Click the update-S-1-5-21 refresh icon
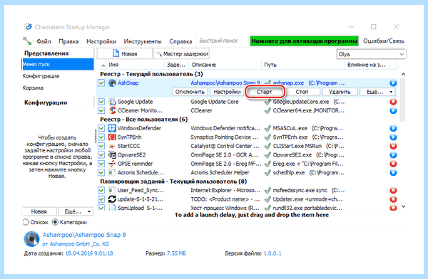This screenshot has width=428, height=279. tap(112, 199)
